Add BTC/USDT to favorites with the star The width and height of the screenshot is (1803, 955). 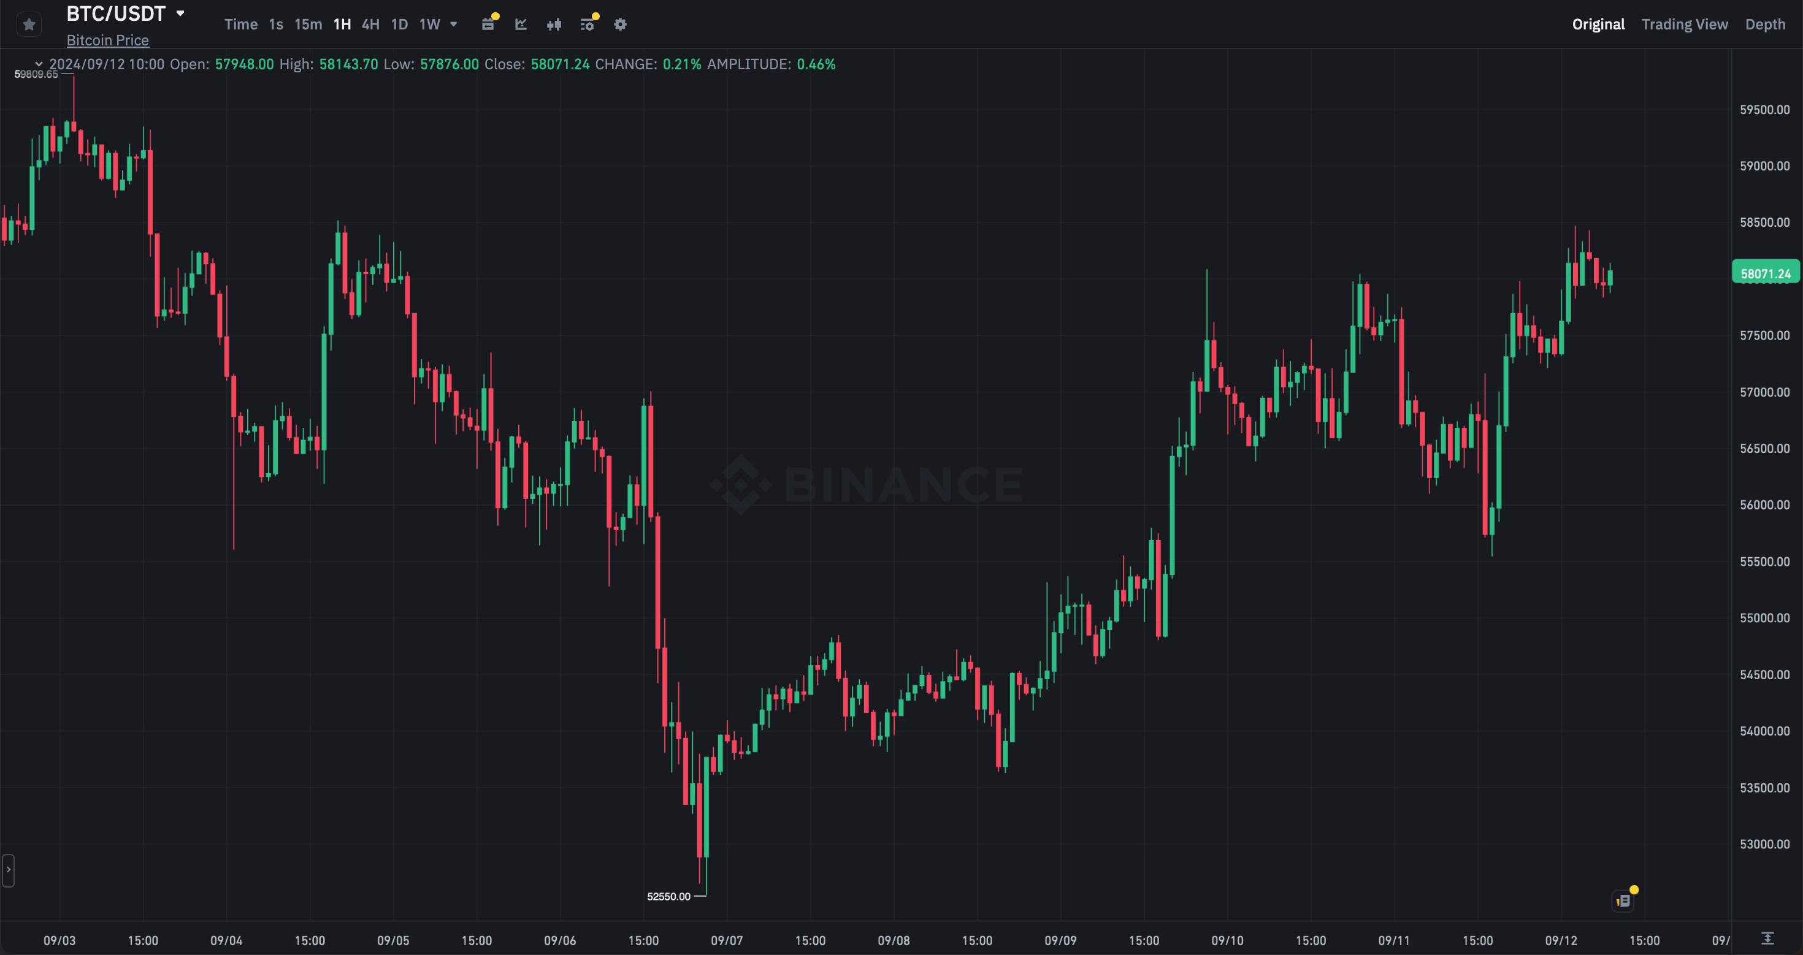[29, 25]
